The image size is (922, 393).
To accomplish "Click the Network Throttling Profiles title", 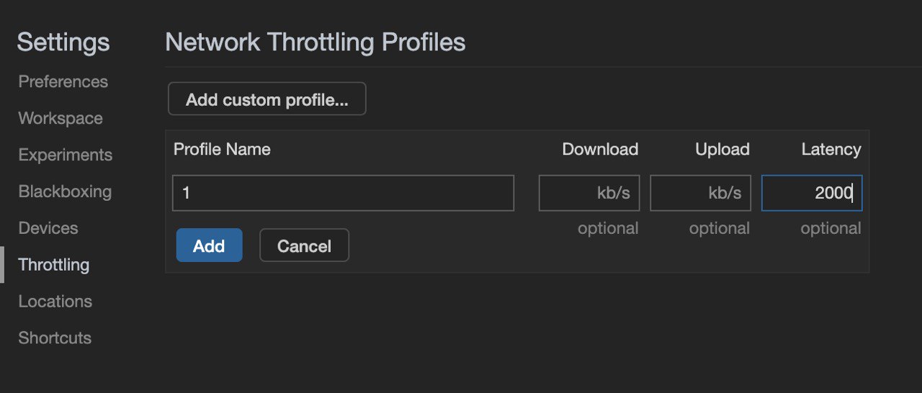I will 315,42.
